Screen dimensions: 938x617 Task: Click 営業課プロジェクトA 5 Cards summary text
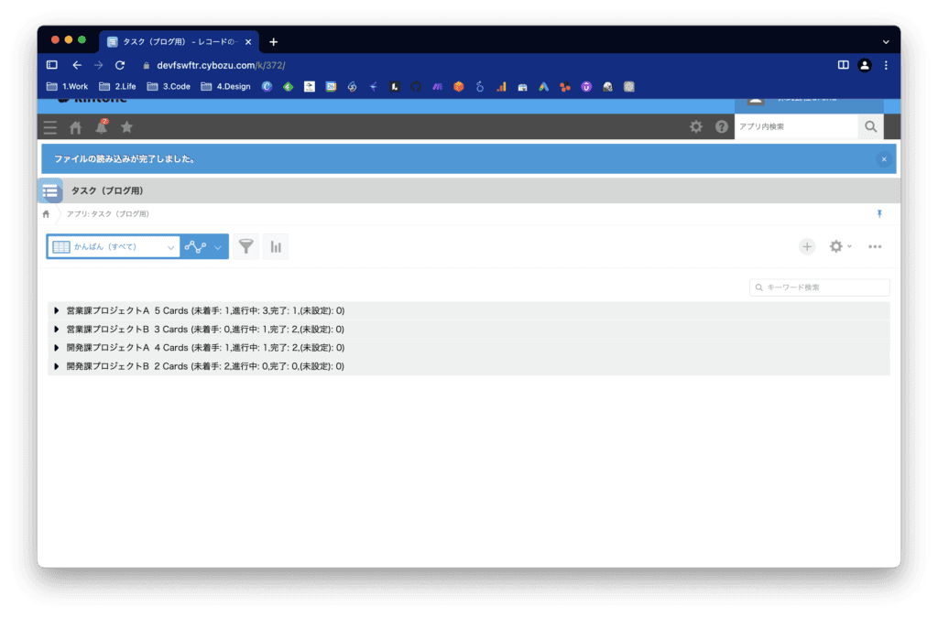(205, 311)
